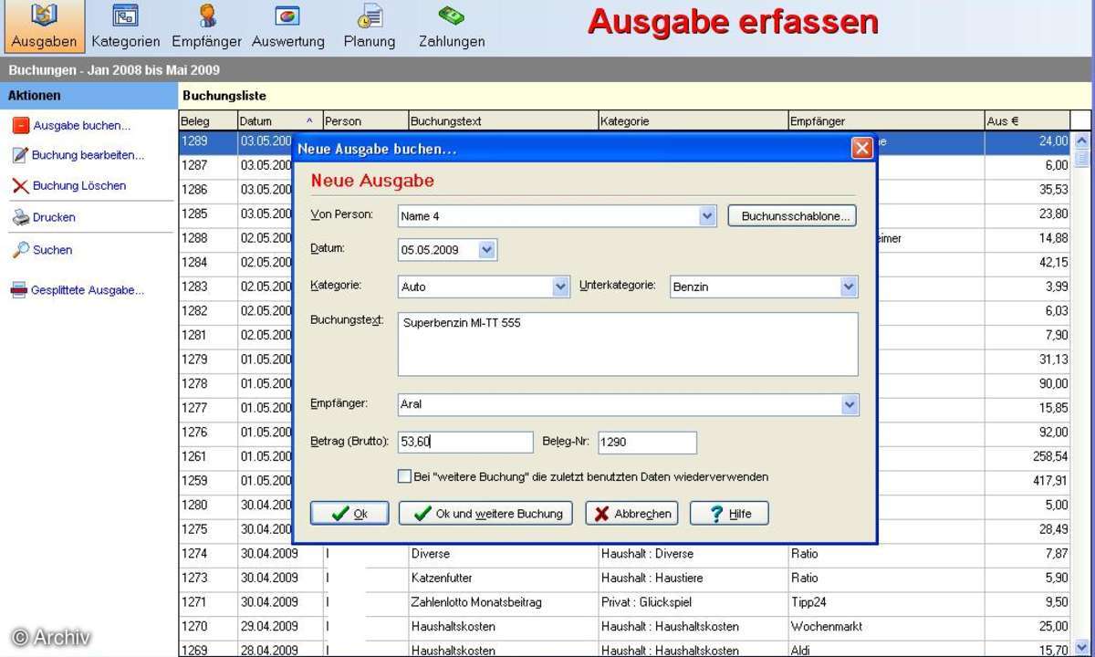Expand the Unterkategorie dropdown
This screenshot has width=1095, height=657.
849,287
